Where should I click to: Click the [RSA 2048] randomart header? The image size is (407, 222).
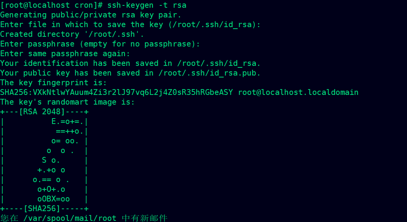[x=42, y=112]
